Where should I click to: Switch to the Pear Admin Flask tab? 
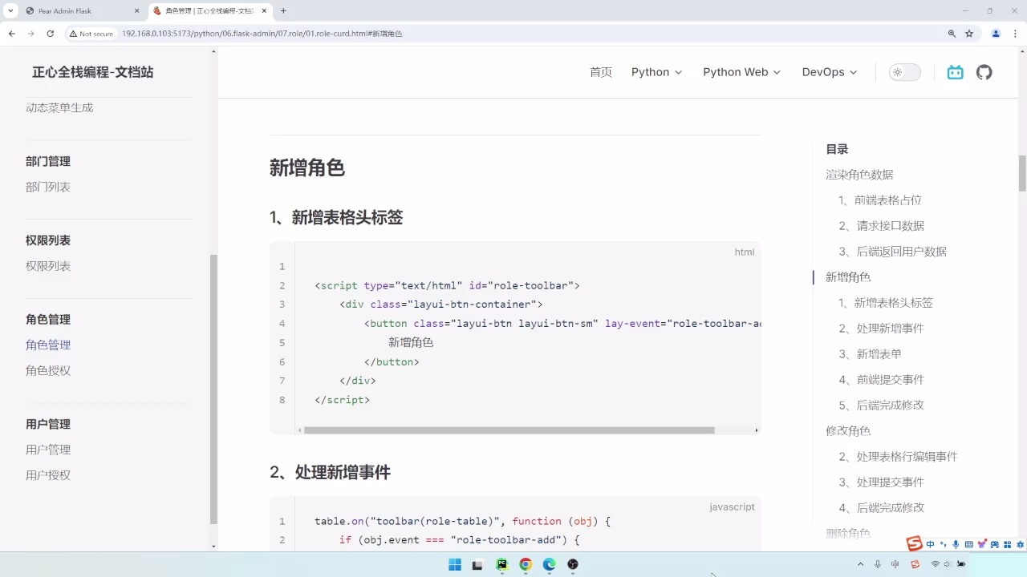(64, 12)
